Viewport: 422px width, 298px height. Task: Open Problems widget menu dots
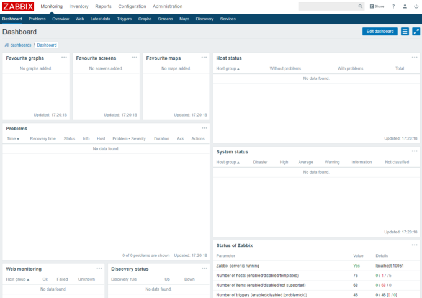[x=204, y=128]
